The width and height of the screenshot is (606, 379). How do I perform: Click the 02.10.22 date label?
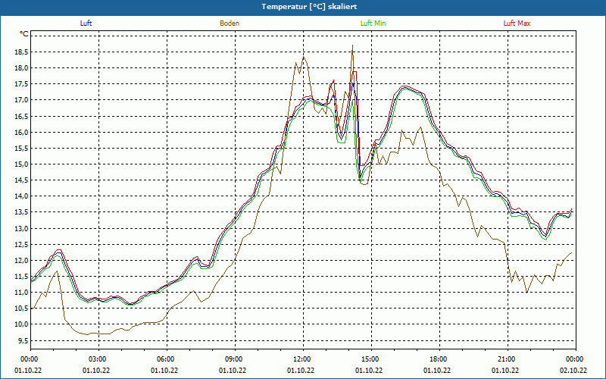(x=574, y=371)
